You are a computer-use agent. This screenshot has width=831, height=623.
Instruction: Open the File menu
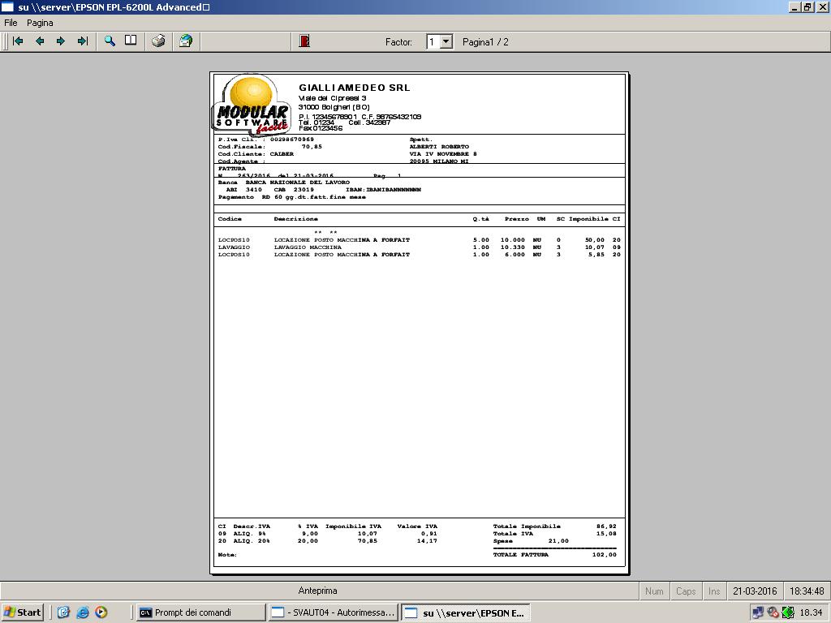click(11, 23)
